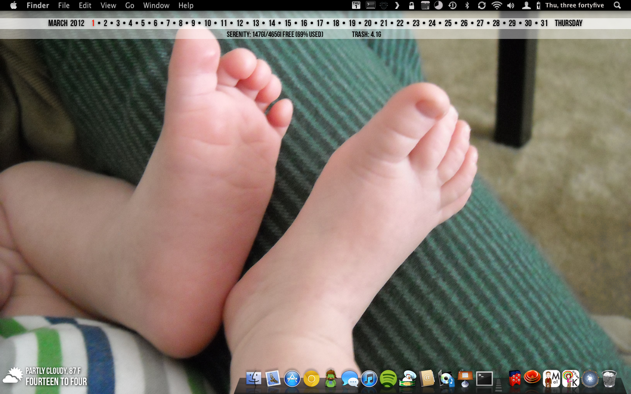This screenshot has height=394, width=631.
Task: Click 'March 2012' in calendar strip
Action: tap(66, 23)
